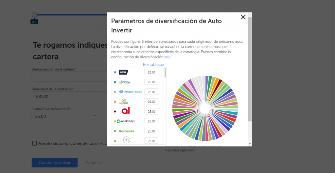Edit the AgroCredit limit field
This screenshot has width=335, height=173.
[x=151, y=102]
